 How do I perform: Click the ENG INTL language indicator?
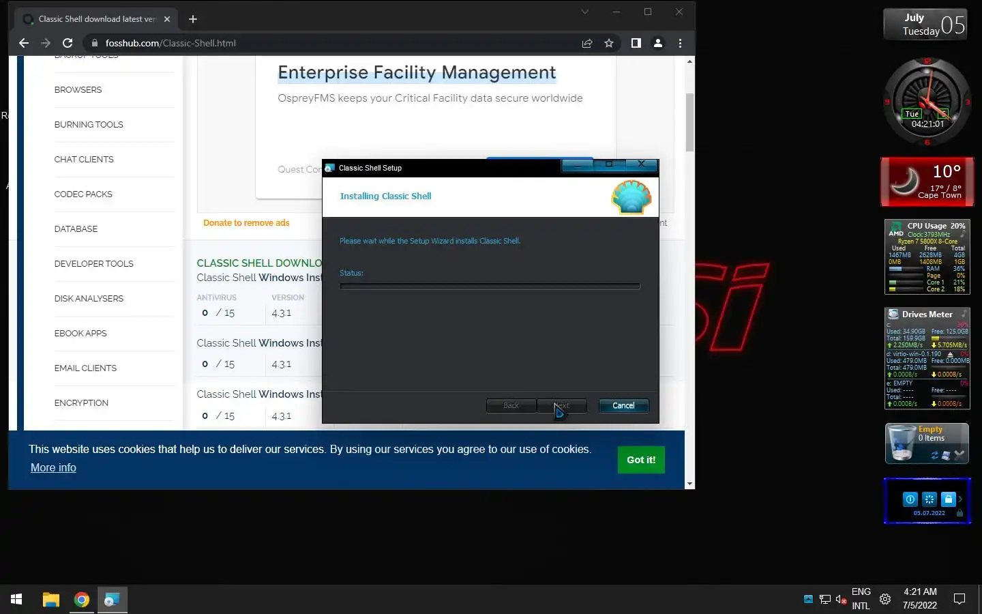(x=861, y=599)
